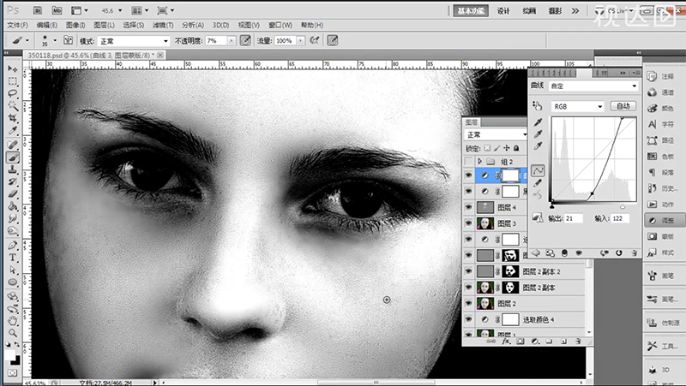Click the Curves black point input slider
Viewport: 686px width, 386px height.
(x=552, y=206)
